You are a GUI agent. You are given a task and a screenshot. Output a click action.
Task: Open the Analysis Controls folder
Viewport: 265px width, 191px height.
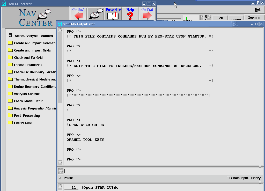click(10, 94)
